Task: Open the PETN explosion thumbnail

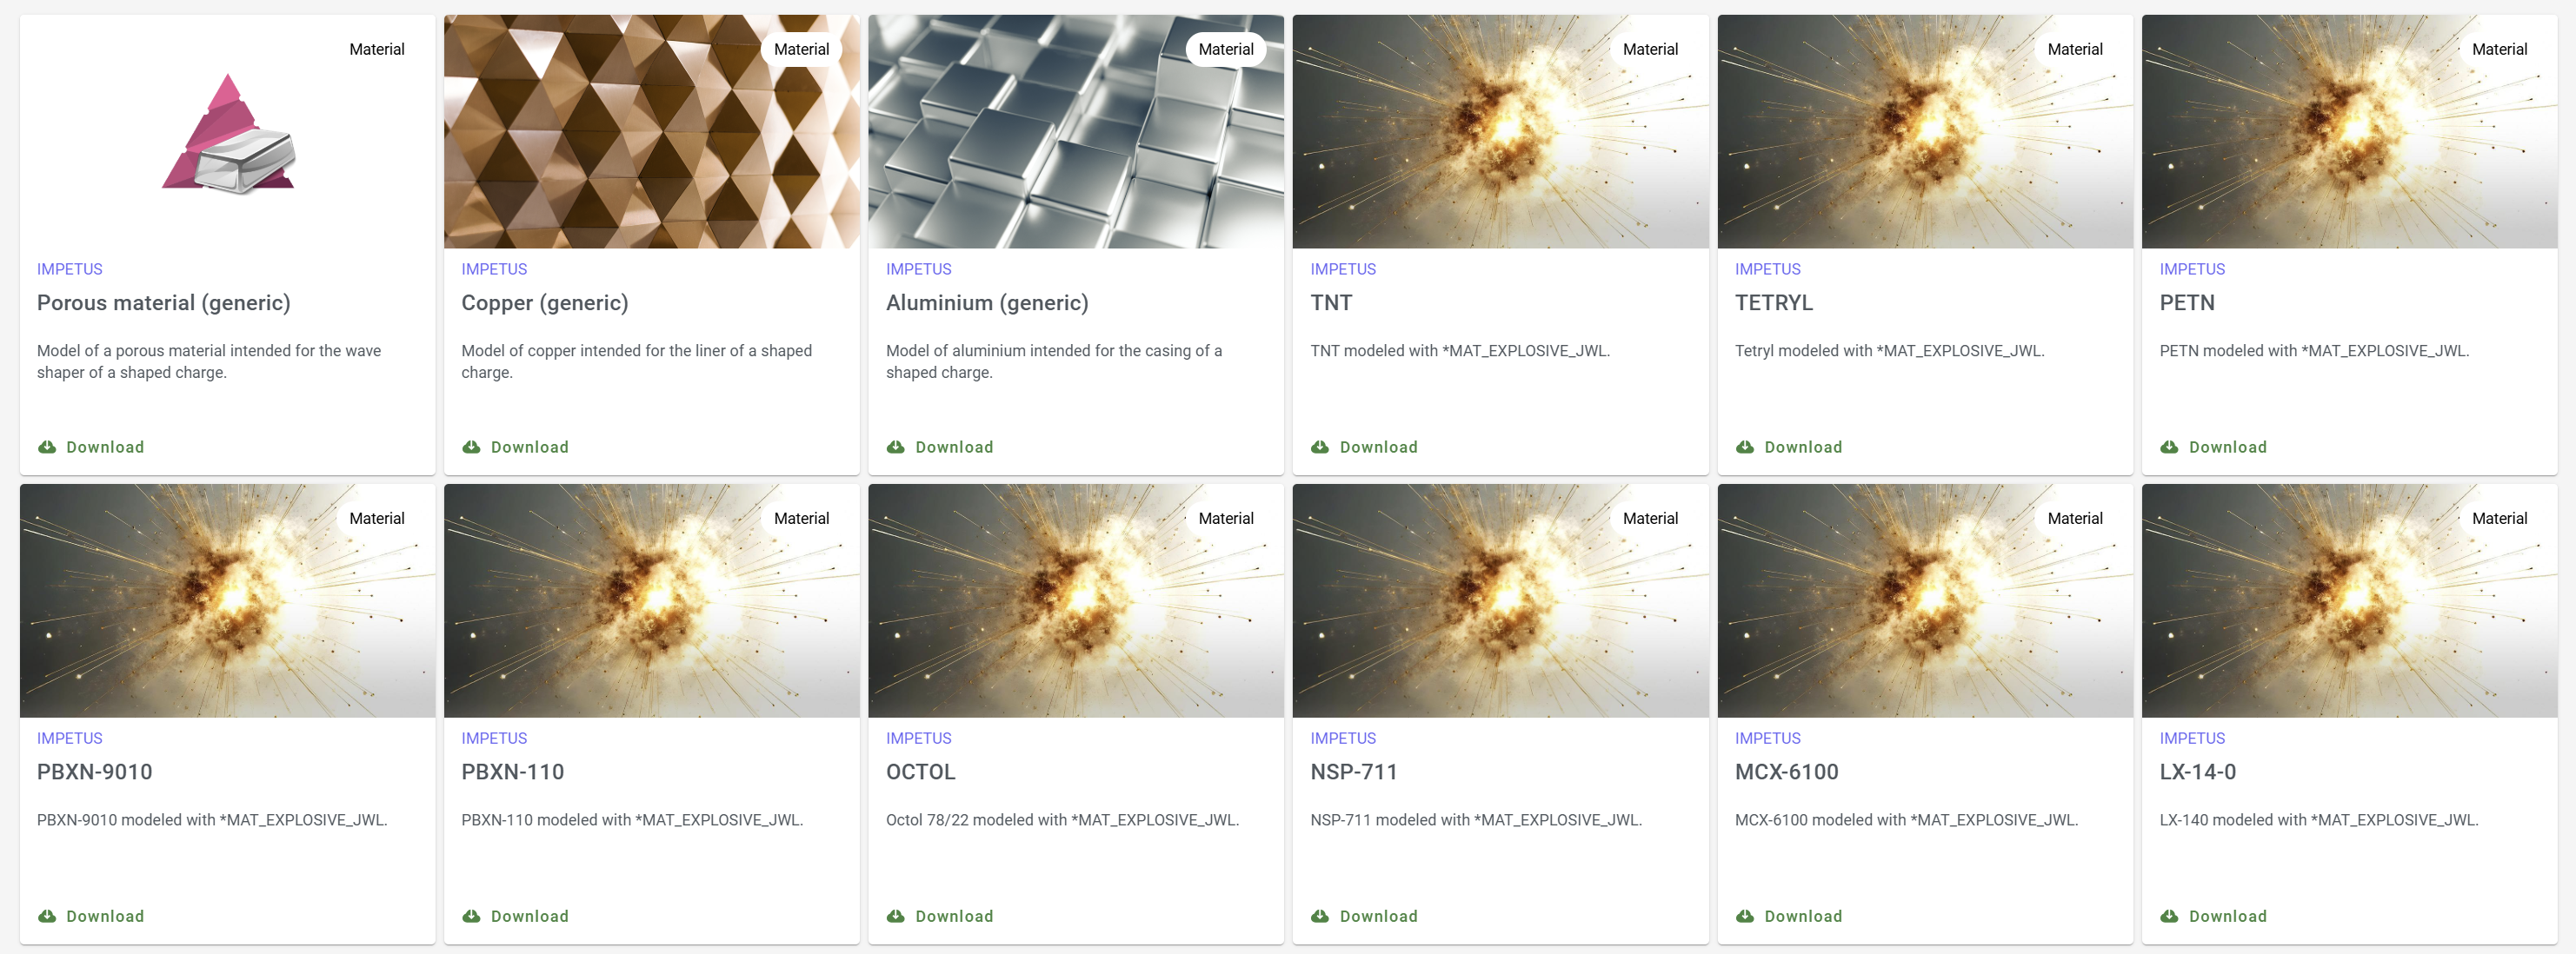Action: tap(2349, 131)
